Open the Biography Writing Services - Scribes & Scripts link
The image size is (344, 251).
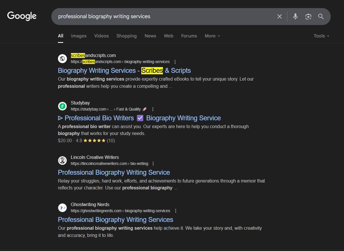124,70
